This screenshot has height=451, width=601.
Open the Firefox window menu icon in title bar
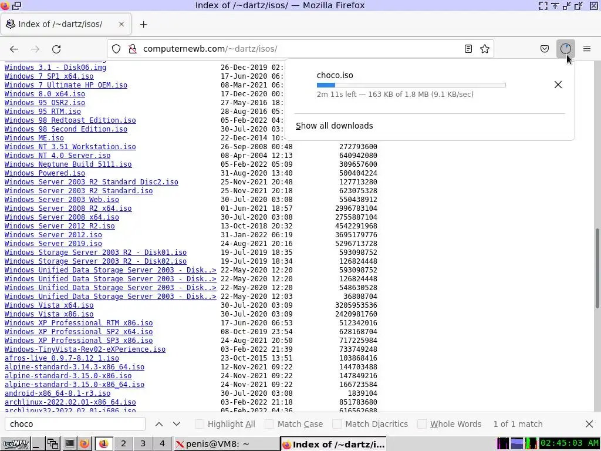pyautogui.click(x=5, y=5)
